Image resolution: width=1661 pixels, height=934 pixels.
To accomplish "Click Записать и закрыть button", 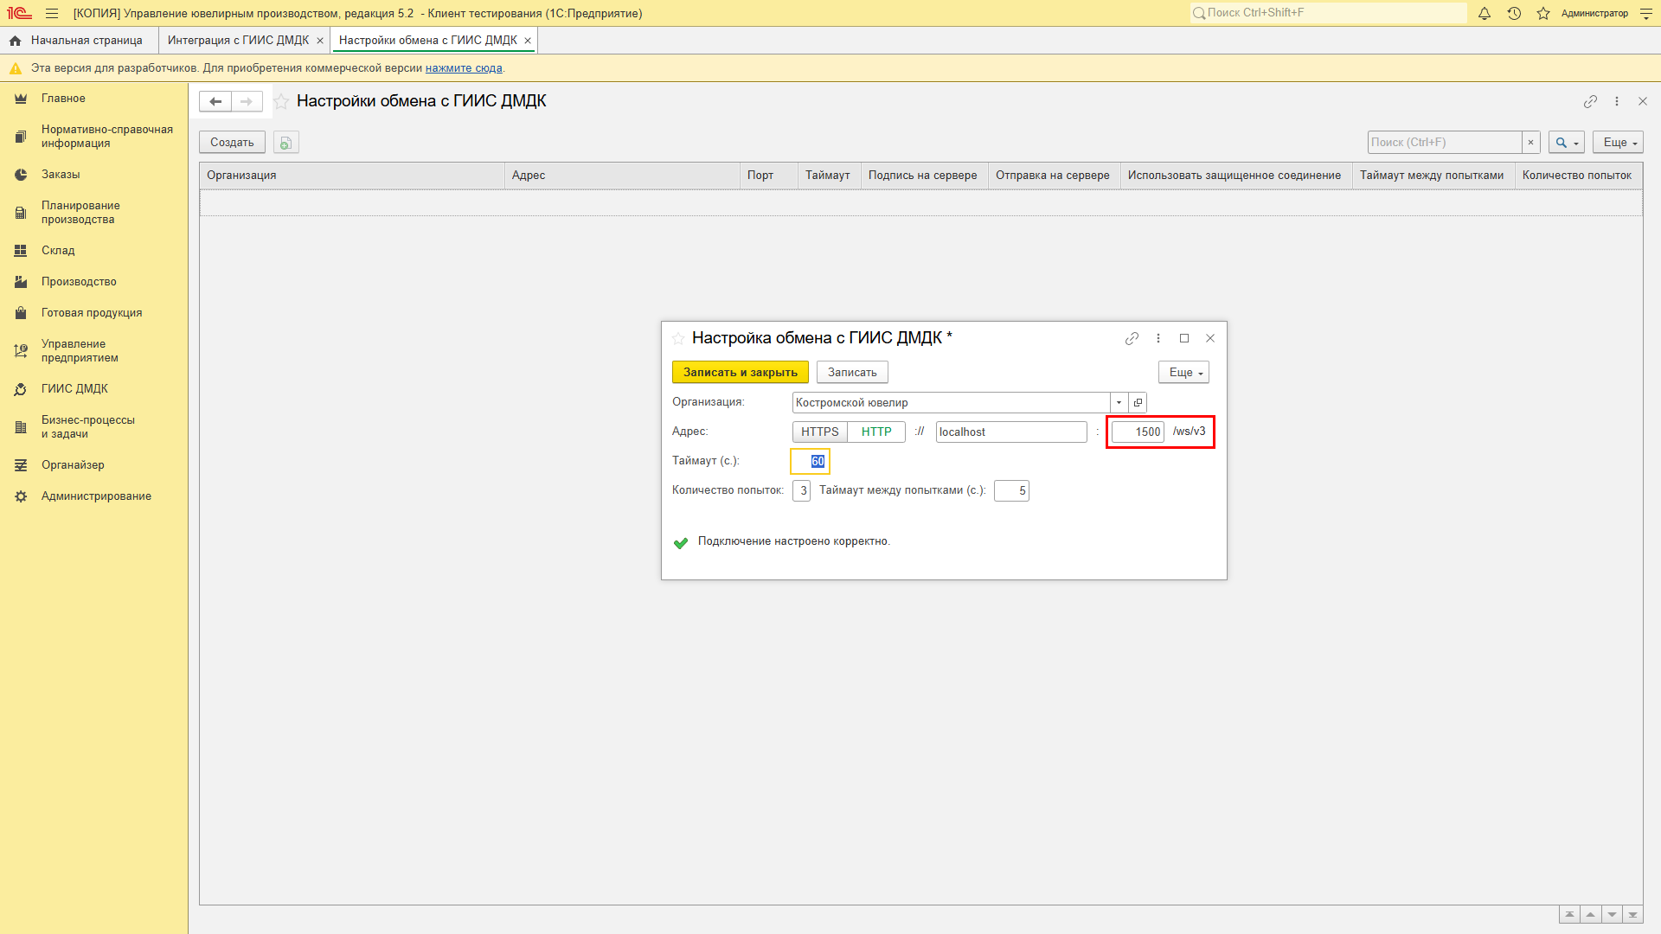I will (x=741, y=373).
